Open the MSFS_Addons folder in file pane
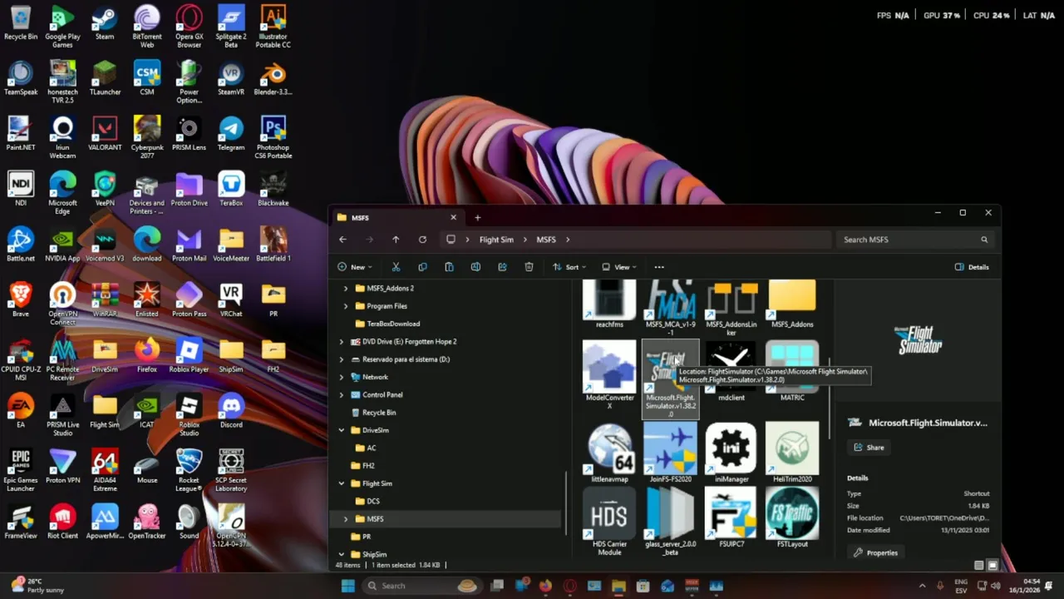 point(792,304)
